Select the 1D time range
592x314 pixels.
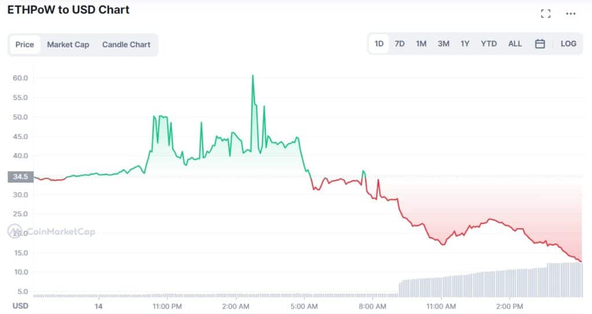[379, 44]
